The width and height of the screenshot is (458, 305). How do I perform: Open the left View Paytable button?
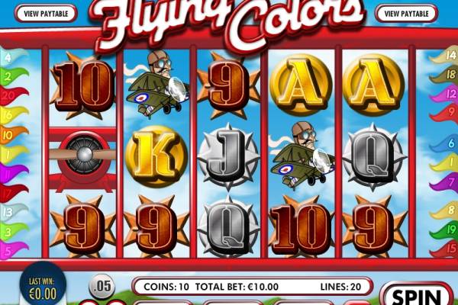point(46,14)
